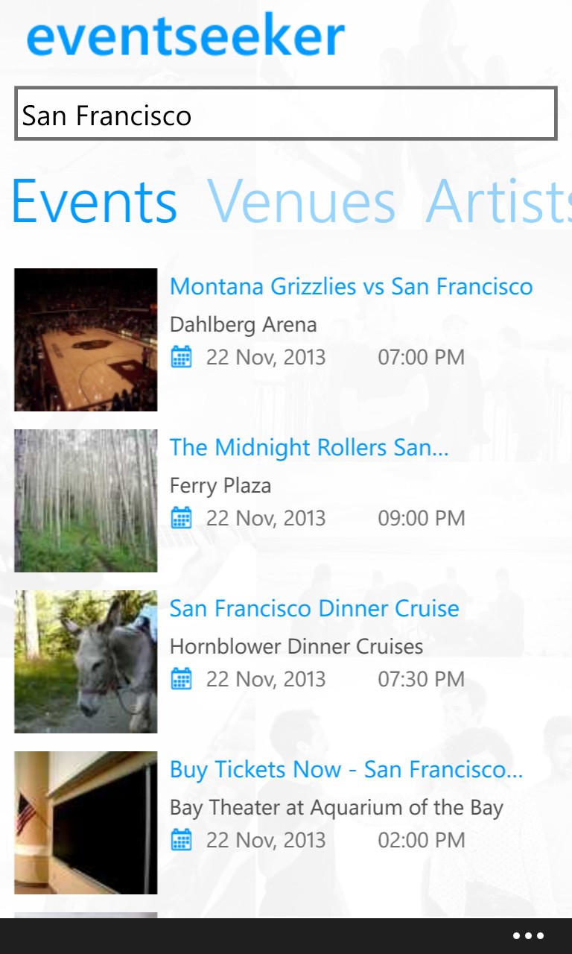Click Bay Theater at Aquarium of the Bay
The image size is (572, 954).
click(336, 807)
